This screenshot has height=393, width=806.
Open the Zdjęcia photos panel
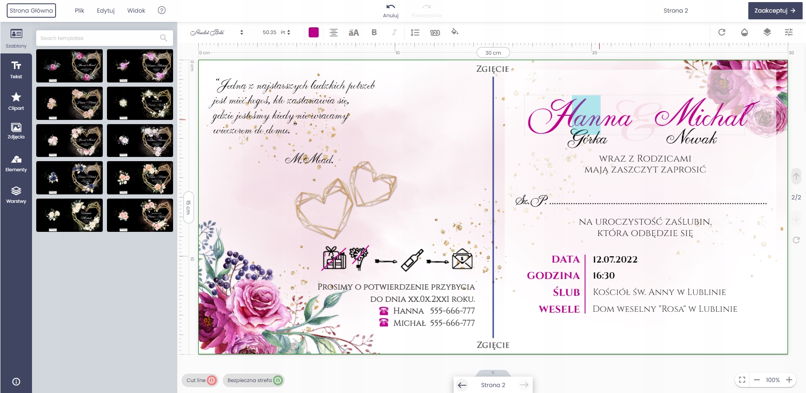tap(16, 131)
